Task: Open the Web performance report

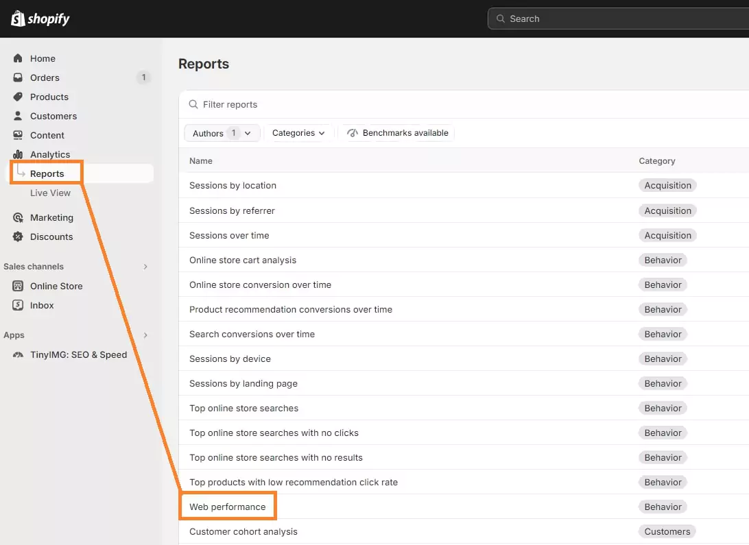Action: pos(227,507)
